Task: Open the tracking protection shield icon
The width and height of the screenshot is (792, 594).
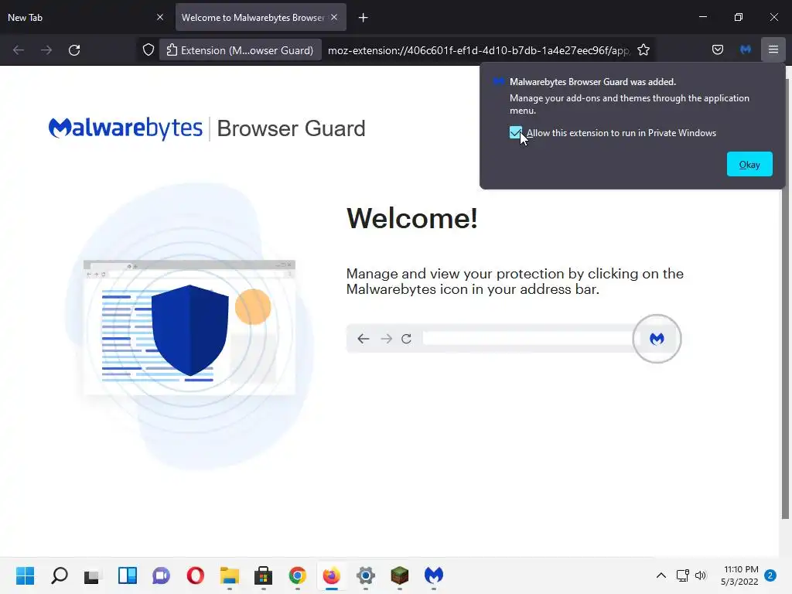Action: pos(148,50)
